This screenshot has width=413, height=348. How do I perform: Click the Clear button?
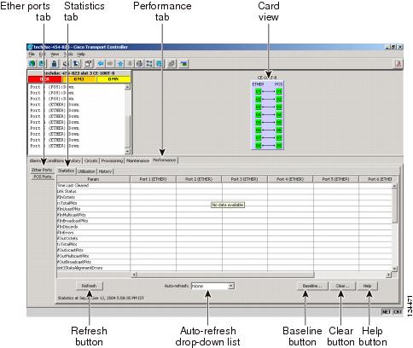click(342, 286)
